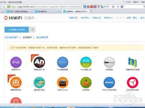Open the router information link
This screenshot has width=145, height=108.
click(x=42, y=37)
